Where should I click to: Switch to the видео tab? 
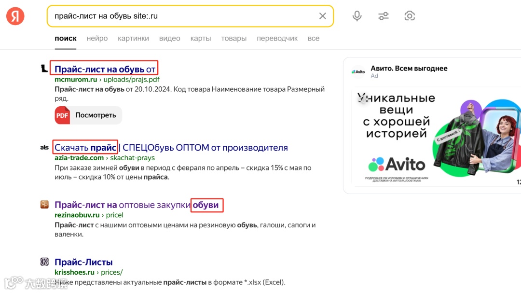(x=169, y=39)
